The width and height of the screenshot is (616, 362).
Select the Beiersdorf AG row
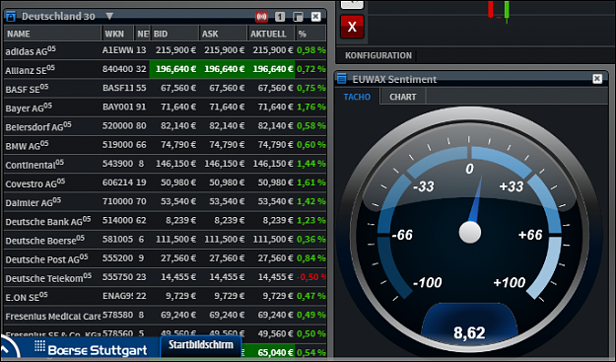pyautogui.click(x=165, y=126)
